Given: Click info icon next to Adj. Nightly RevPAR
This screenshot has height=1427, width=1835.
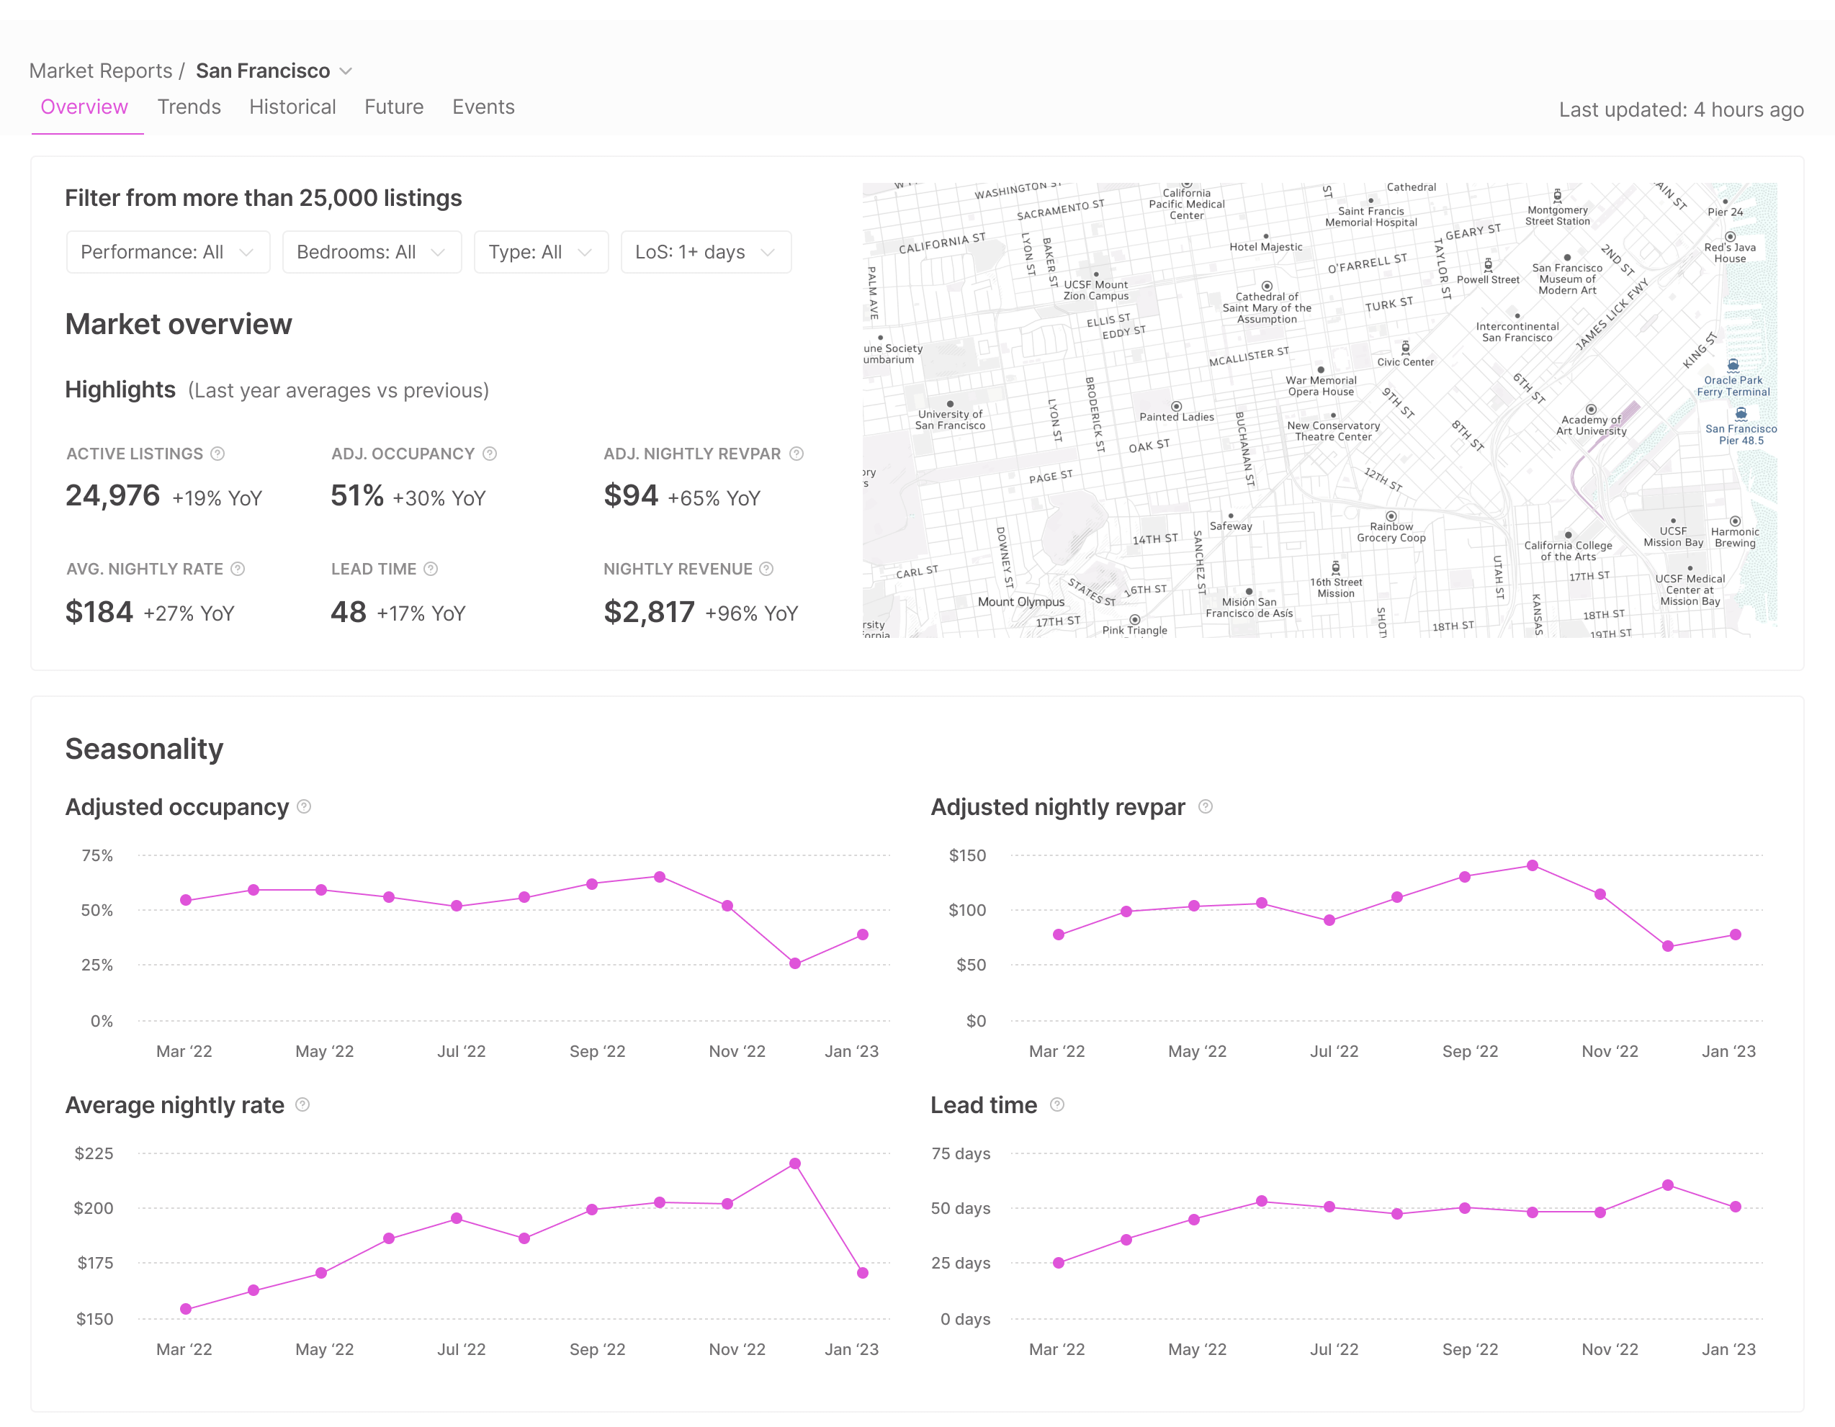Looking at the screenshot, I should click(x=797, y=454).
